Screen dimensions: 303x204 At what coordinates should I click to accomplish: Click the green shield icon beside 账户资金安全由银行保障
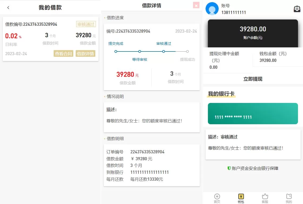coord(229,168)
